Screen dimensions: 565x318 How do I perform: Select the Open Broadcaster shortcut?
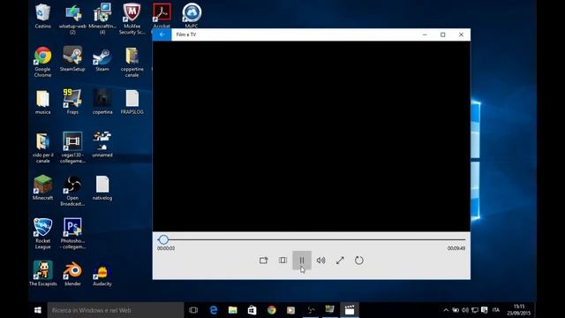coord(72,191)
